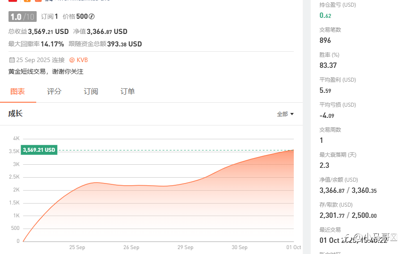Image resolution: width=402 pixels, height=254 pixels.
Task: Select the 订阅 tab under the description
Action: (x=91, y=92)
